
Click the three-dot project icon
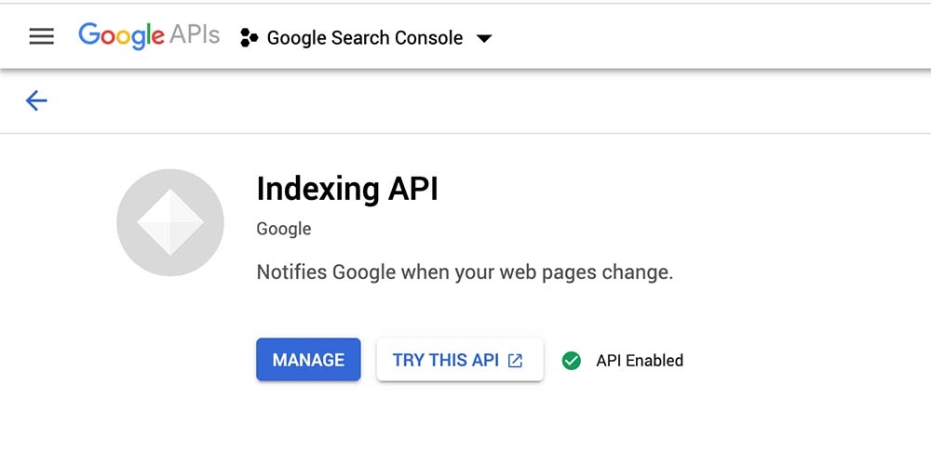[249, 38]
